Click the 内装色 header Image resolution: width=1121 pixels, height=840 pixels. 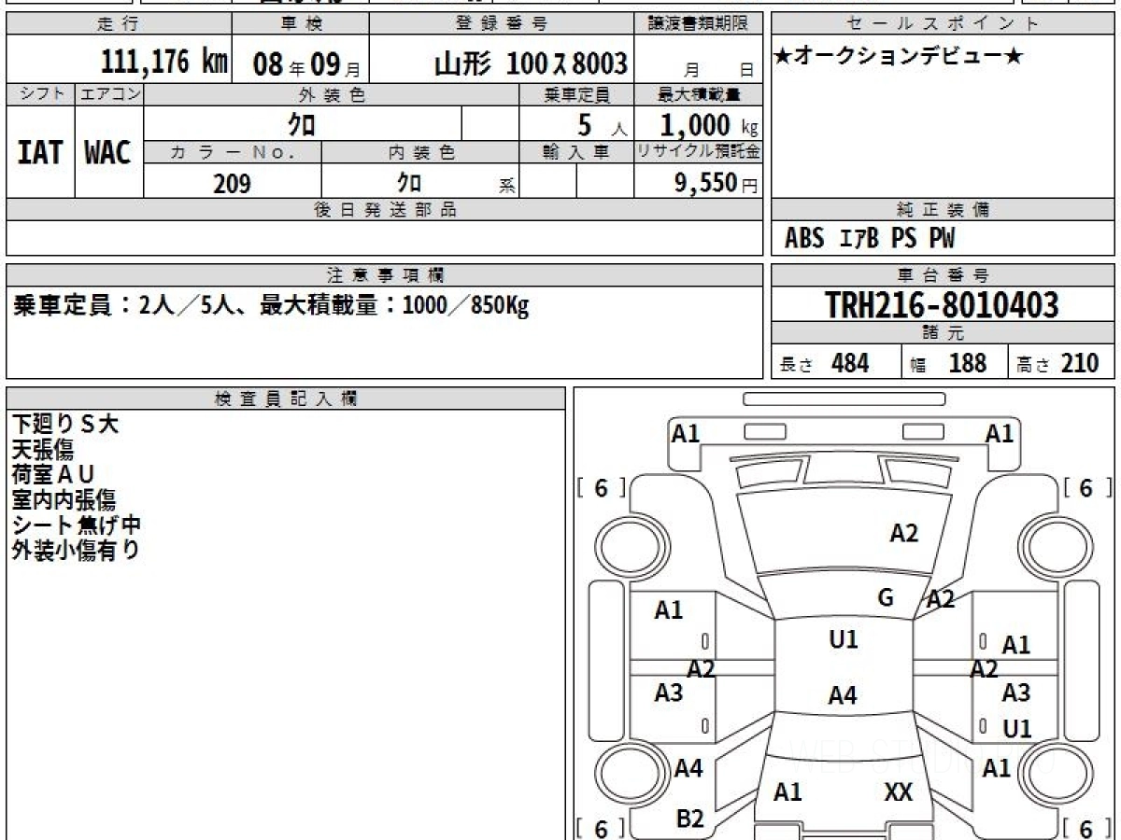coord(420,152)
